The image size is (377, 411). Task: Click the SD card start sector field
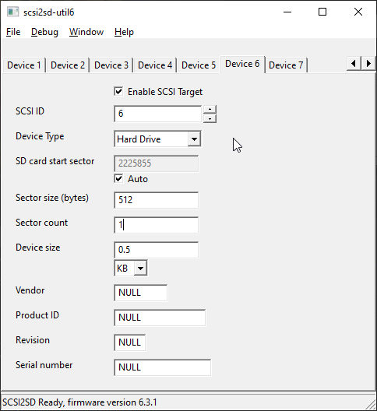157,163
